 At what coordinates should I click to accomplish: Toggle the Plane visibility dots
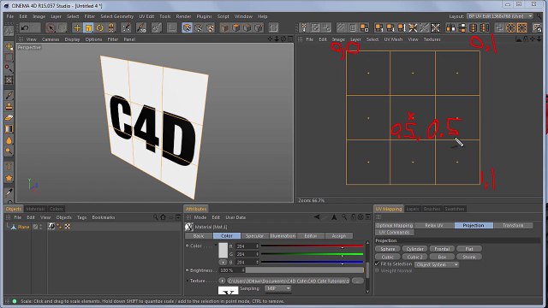click(x=41, y=227)
